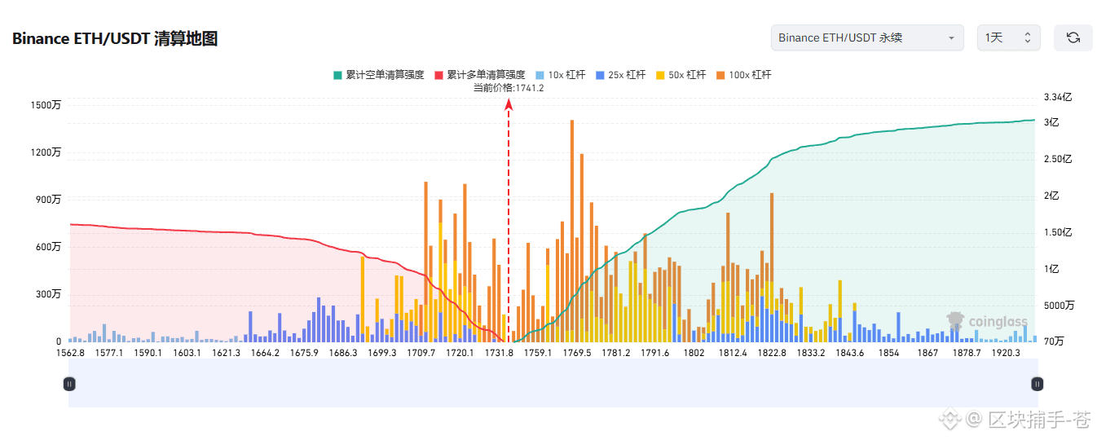Click right axis label 5000万
The height and width of the screenshot is (440, 1097).
[x=1059, y=305]
